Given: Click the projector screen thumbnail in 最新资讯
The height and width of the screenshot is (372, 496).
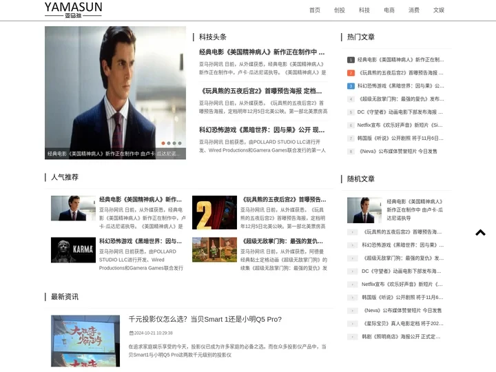Looking at the screenshot, I should (85, 341).
